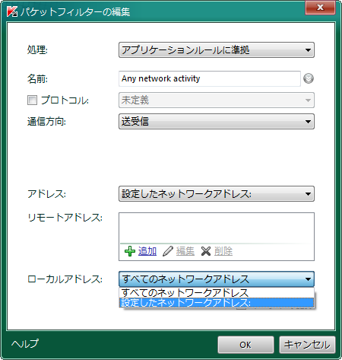Viewport: 342px width, 360px height.
Task: Enable the プロトコル checkbox
Action: click(x=32, y=100)
